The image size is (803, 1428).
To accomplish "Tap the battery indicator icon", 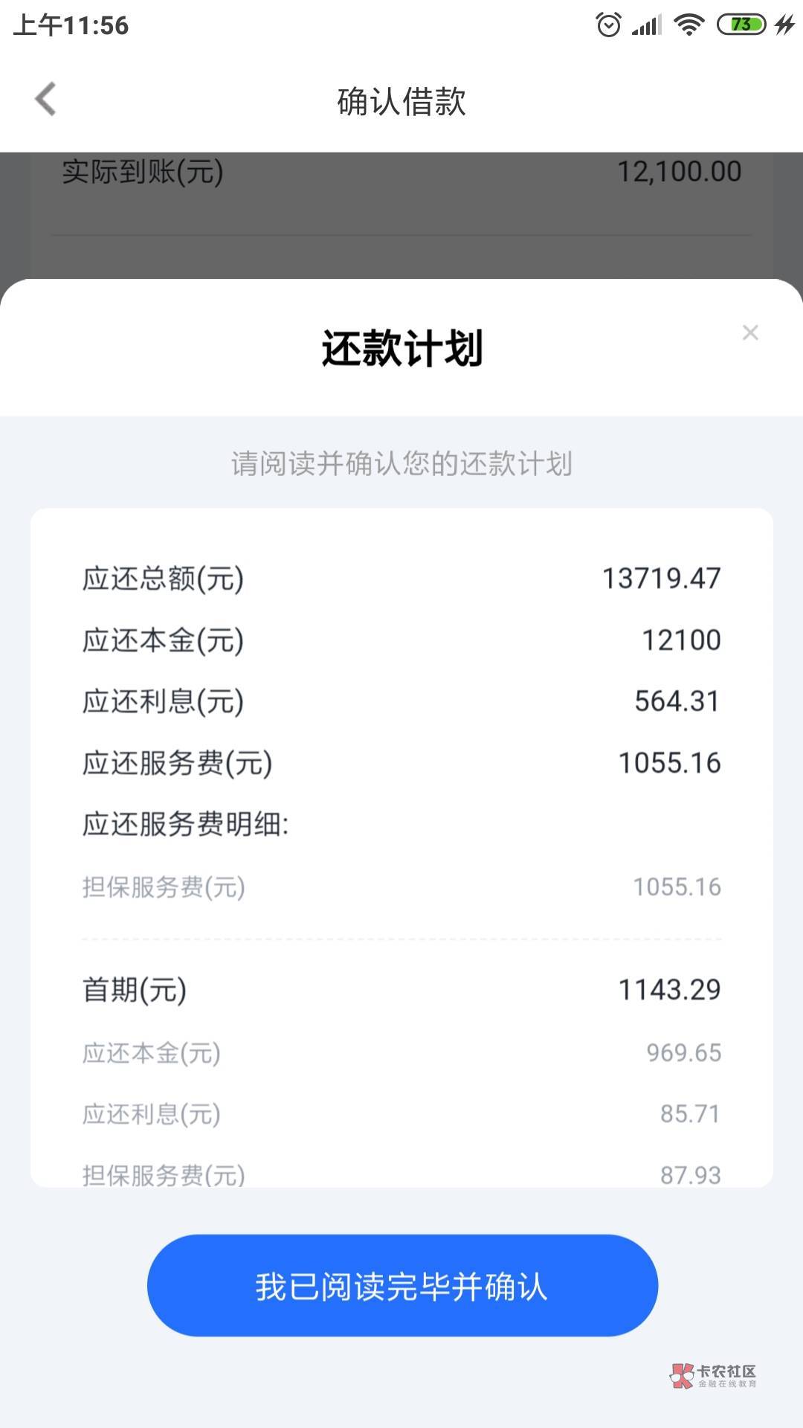I will coord(741,25).
